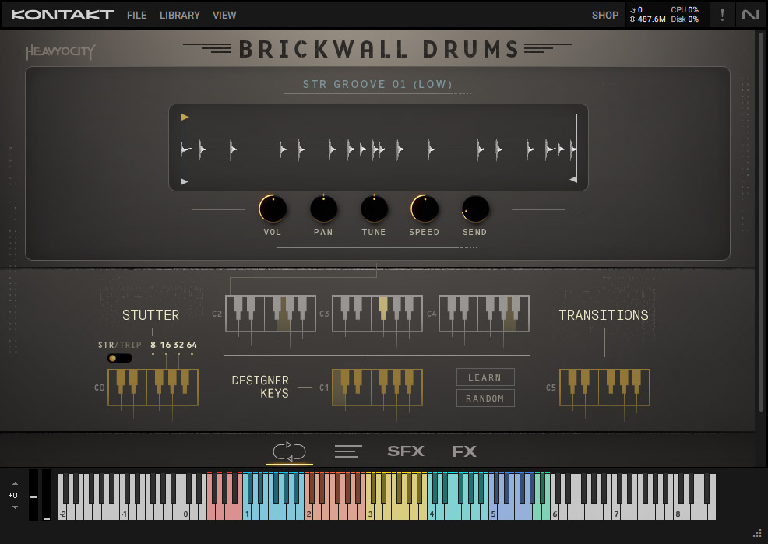Open the SHOP link
The height and width of the screenshot is (544, 768).
(605, 15)
